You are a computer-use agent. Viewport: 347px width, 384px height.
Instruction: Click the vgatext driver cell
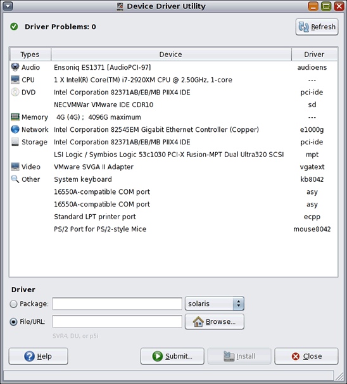312,167
